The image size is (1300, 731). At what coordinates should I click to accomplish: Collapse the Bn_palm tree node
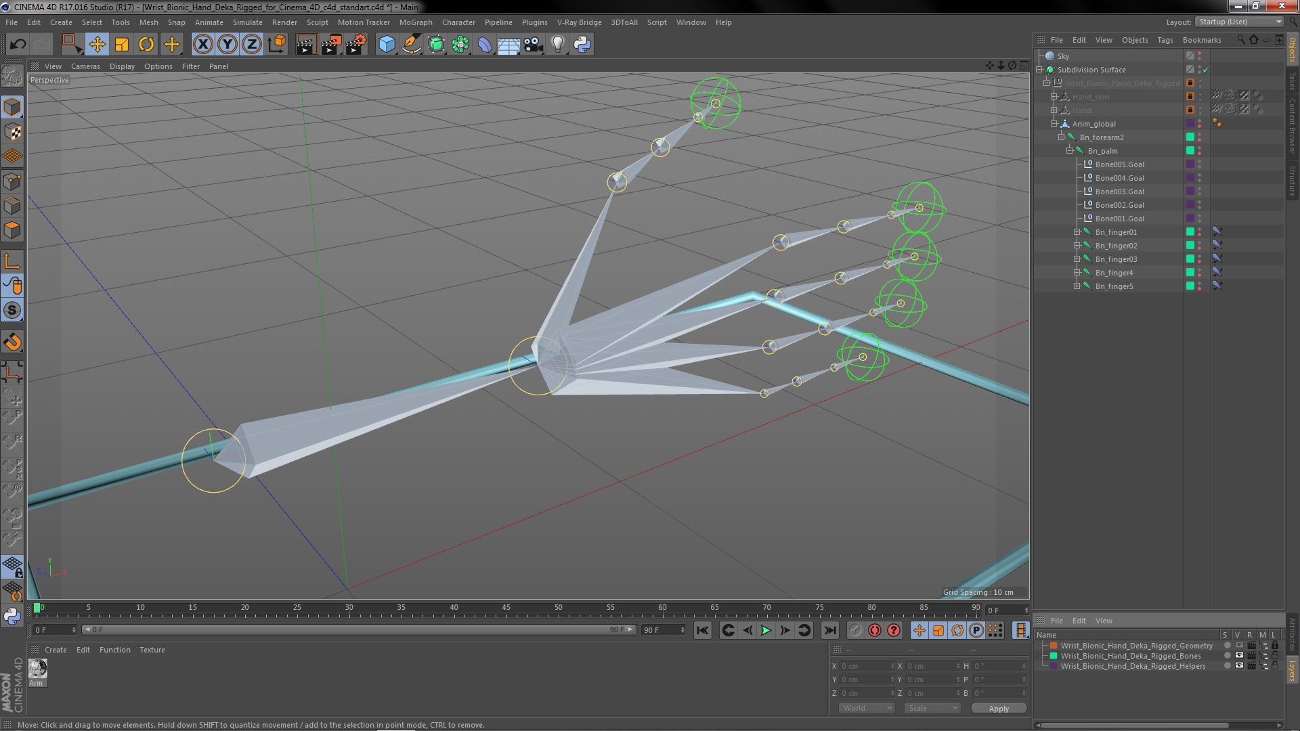[1069, 151]
